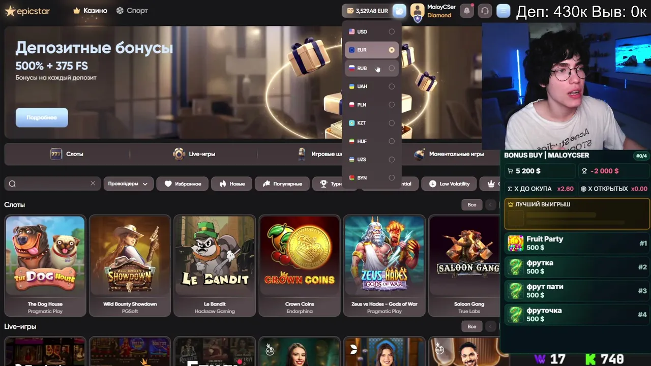Open the Wild Bounty Showdown slot thumbnail
Image resolution: width=651 pixels, height=366 pixels.
(130, 256)
